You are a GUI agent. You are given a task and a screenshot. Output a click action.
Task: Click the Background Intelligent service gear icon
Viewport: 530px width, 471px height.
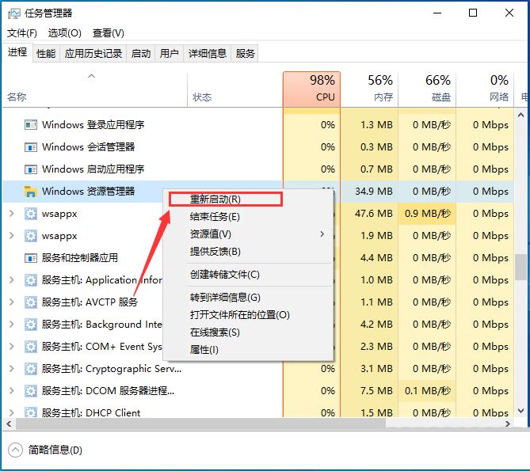31,325
